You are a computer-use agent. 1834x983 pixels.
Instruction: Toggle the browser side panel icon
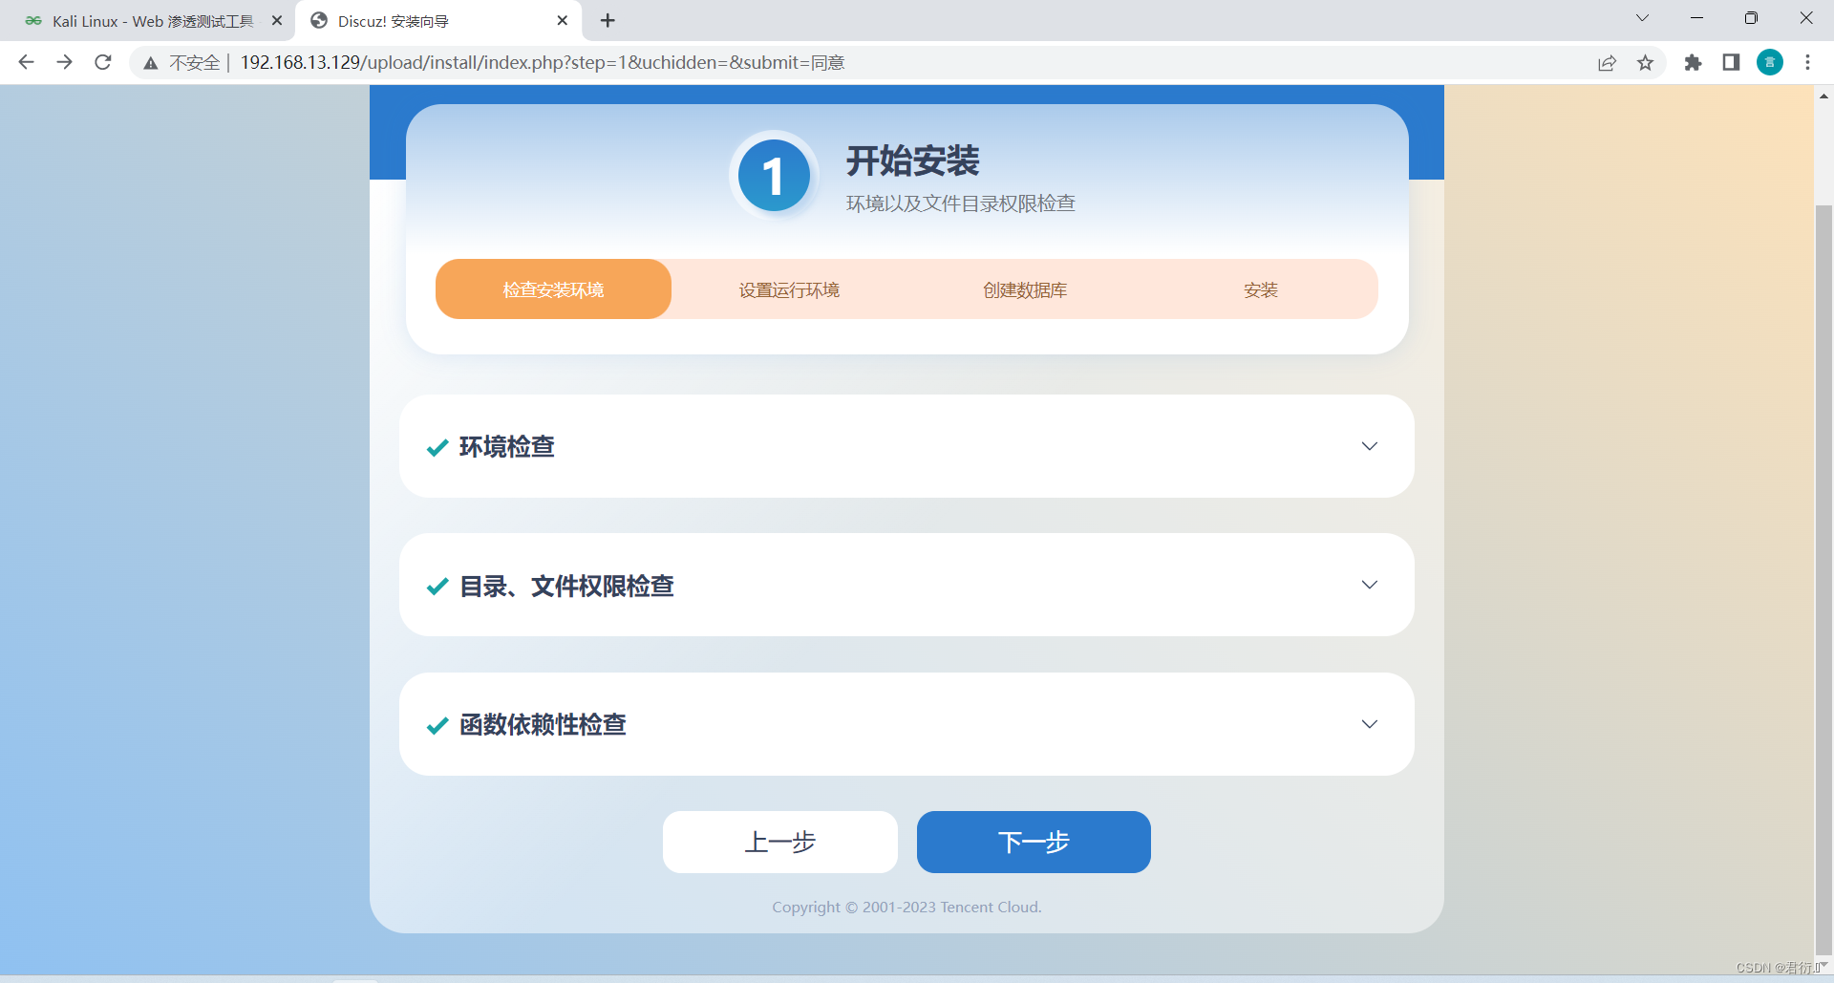(x=1731, y=63)
